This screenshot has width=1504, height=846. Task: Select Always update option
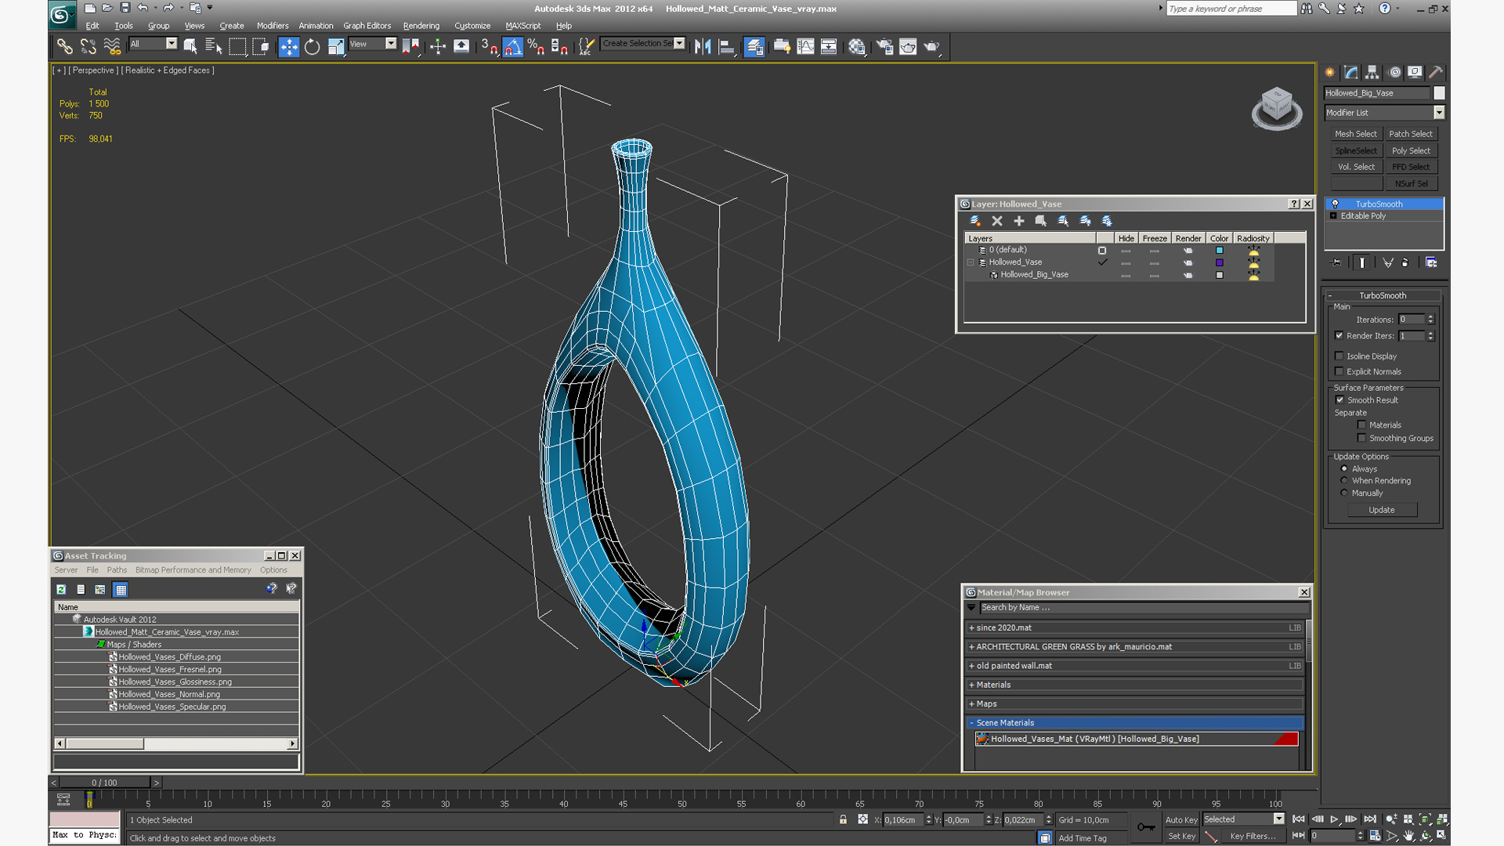coord(1344,468)
